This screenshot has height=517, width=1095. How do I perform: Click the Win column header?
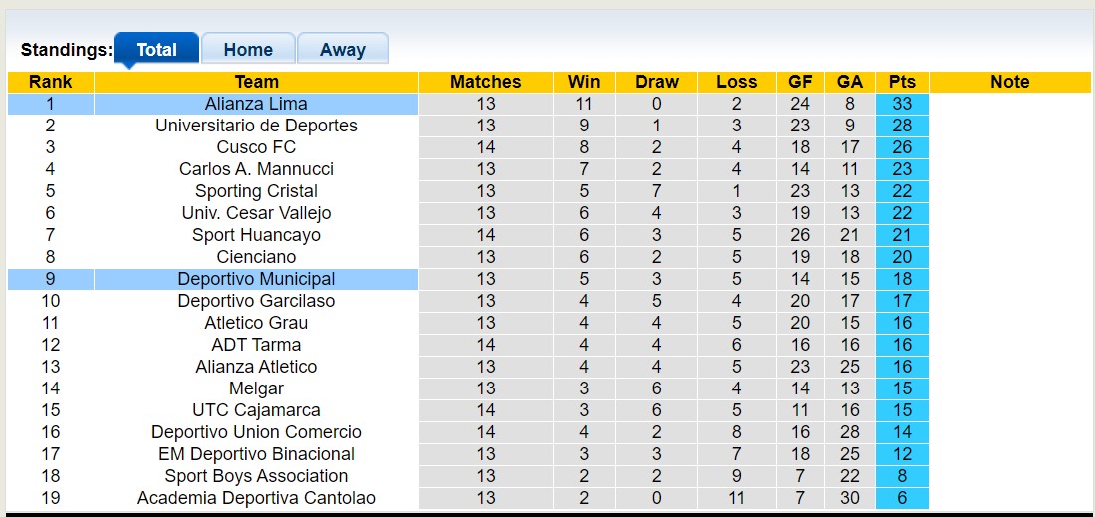(x=584, y=82)
